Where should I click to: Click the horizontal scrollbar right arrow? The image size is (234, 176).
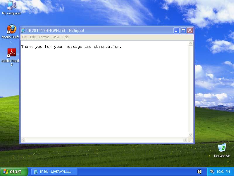tap(185, 140)
